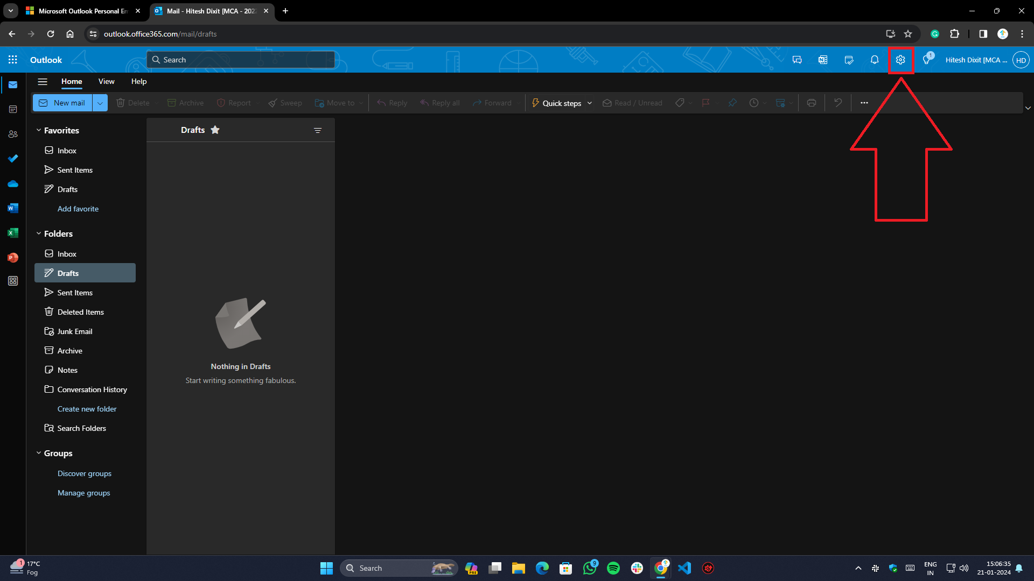The width and height of the screenshot is (1034, 581).
Task: Open the Quick steps dropdown
Action: click(589, 103)
